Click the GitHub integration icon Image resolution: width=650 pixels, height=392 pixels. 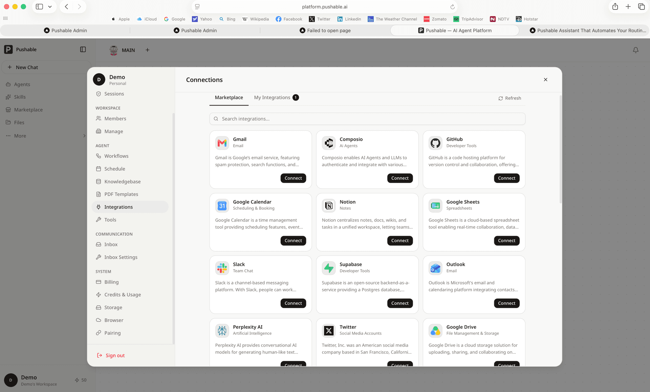click(x=435, y=143)
